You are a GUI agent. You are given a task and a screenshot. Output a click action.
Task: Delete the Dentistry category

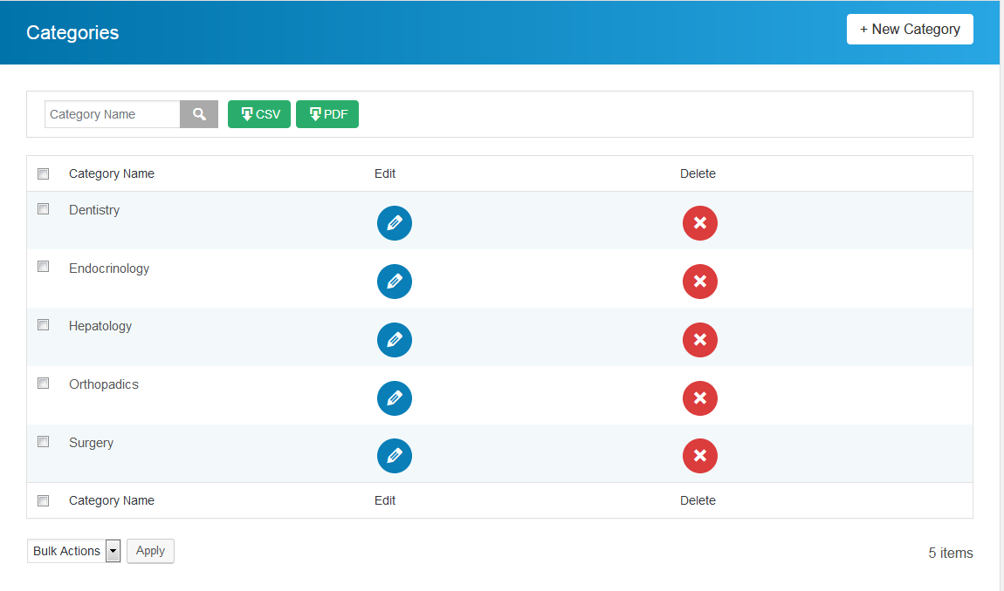(700, 223)
